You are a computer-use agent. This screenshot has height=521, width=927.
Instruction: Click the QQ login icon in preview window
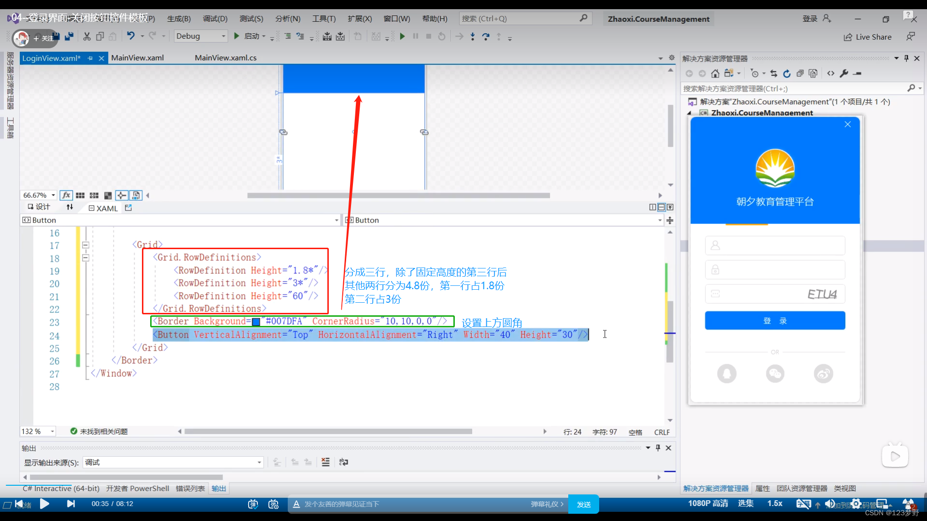click(727, 373)
